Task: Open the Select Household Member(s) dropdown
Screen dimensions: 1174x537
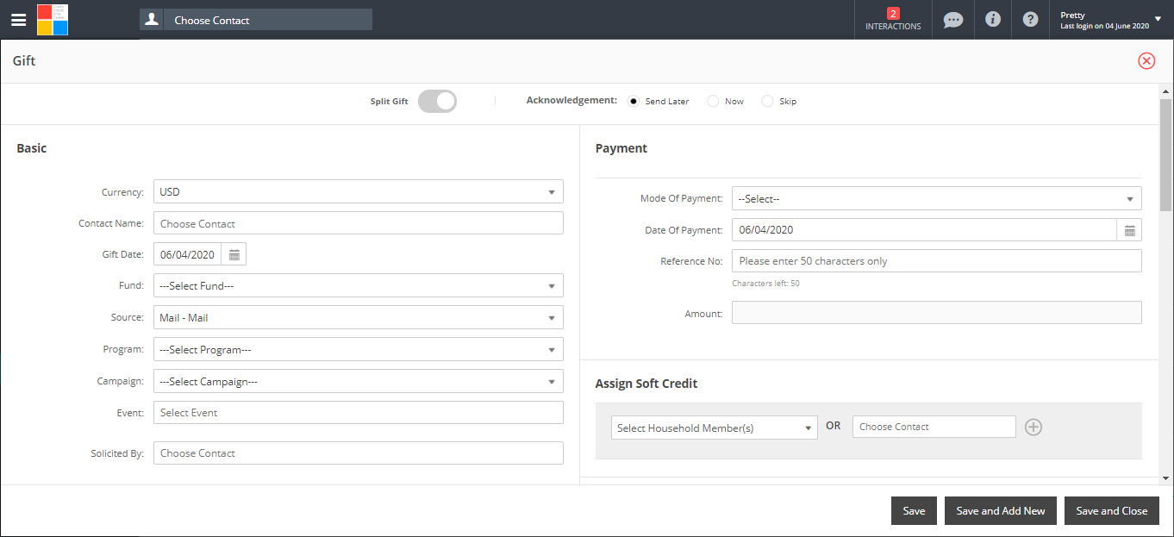Action: [x=715, y=428]
